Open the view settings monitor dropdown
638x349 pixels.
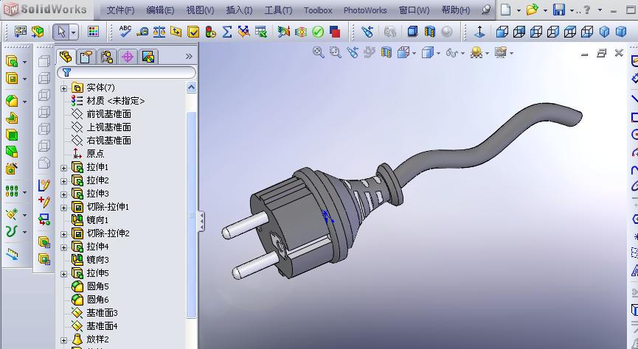(x=511, y=53)
